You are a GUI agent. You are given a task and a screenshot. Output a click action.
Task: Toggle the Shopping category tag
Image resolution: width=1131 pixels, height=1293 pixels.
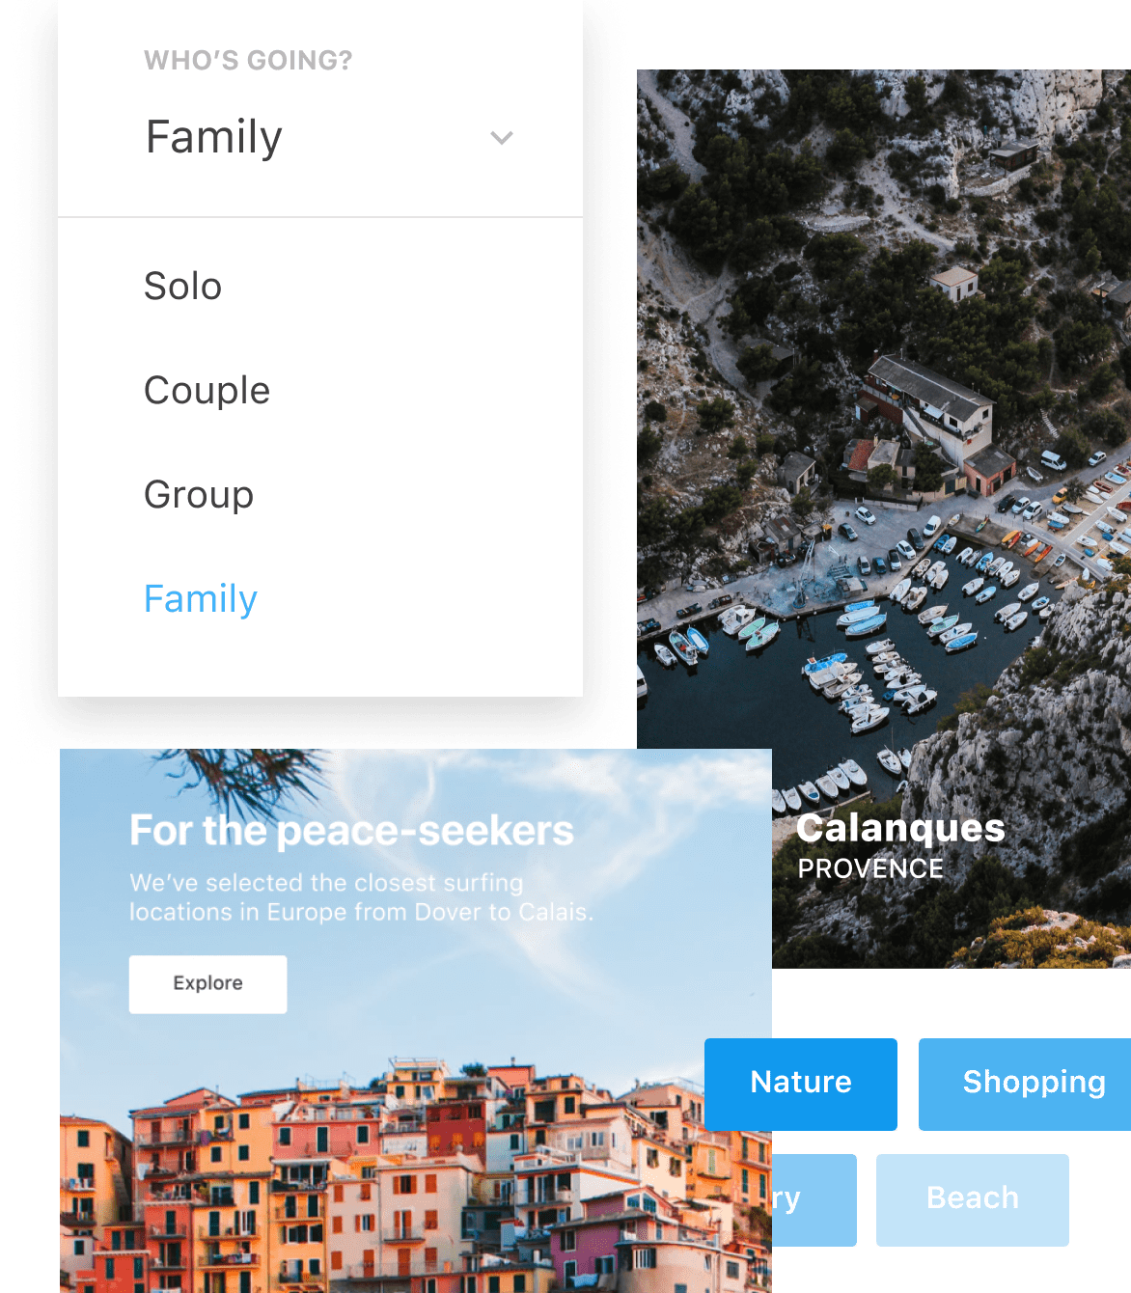(x=1025, y=1084)
